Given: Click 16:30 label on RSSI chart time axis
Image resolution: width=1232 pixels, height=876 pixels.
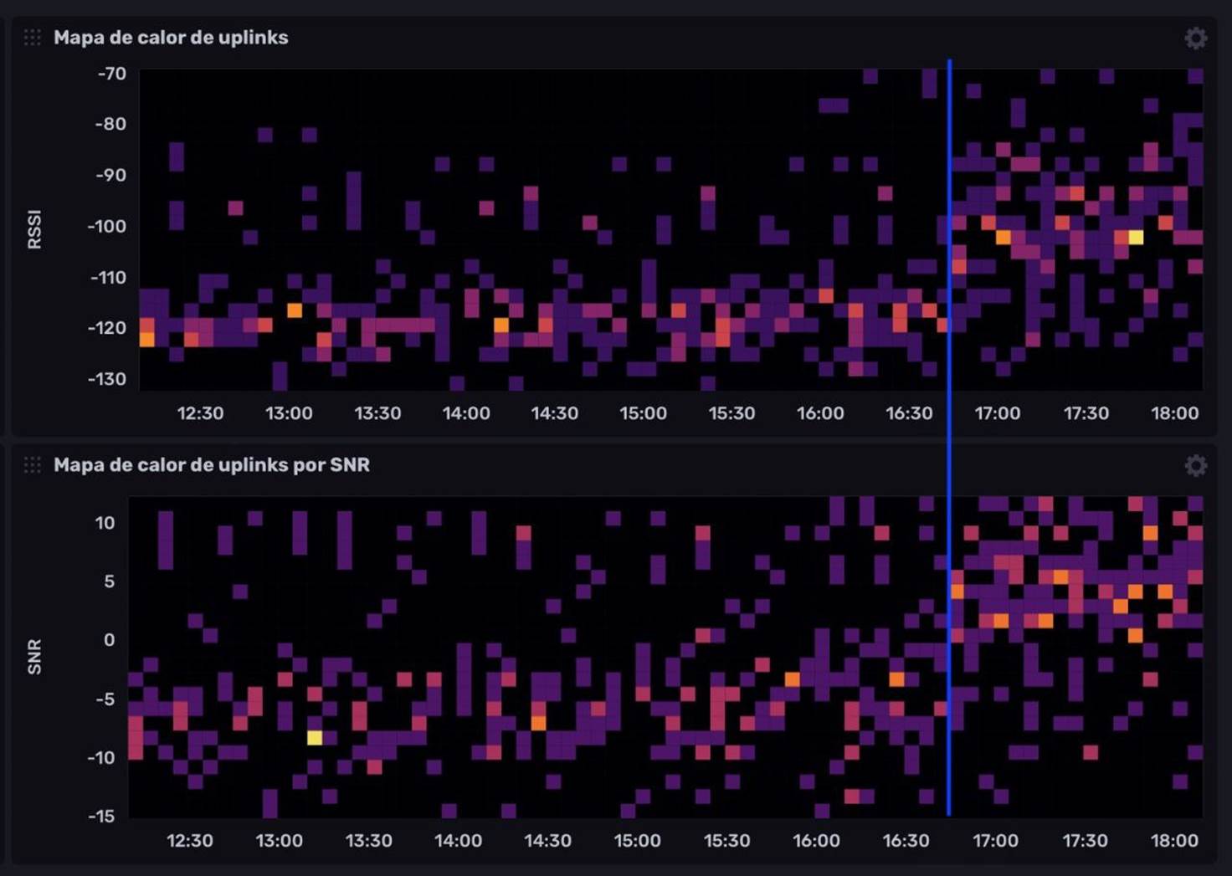Looking at the screenshot, I should pos(909,413).
